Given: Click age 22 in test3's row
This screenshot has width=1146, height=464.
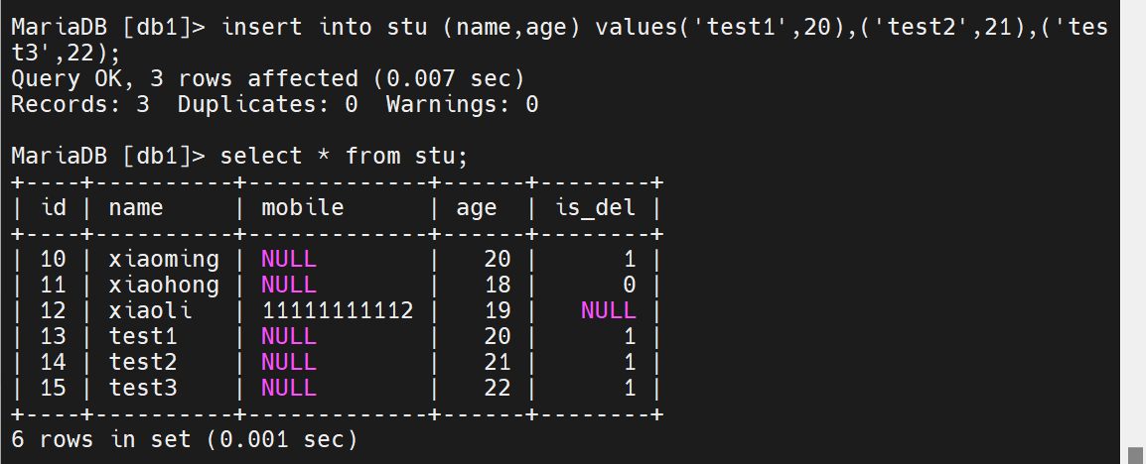Looking at the screenshot, I should point(497,388).
